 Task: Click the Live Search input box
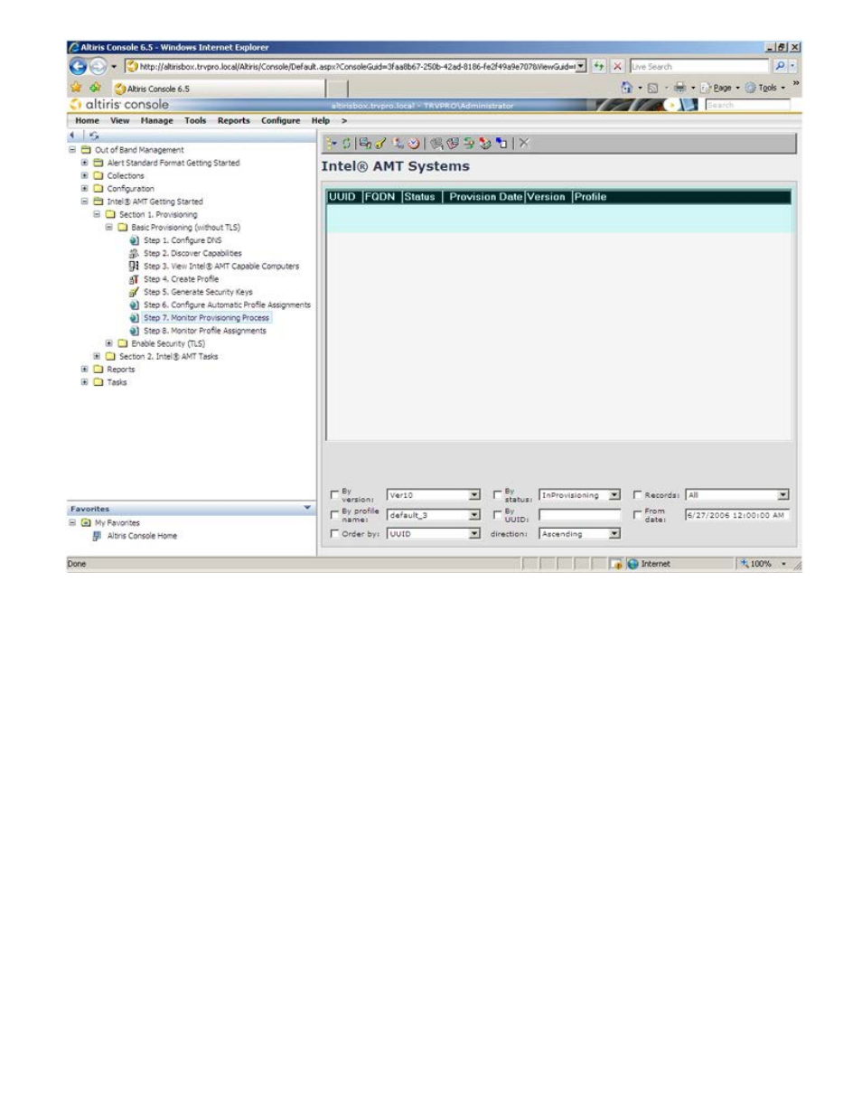699,66
